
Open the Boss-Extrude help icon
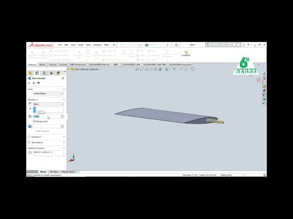(x=63, y=78)
